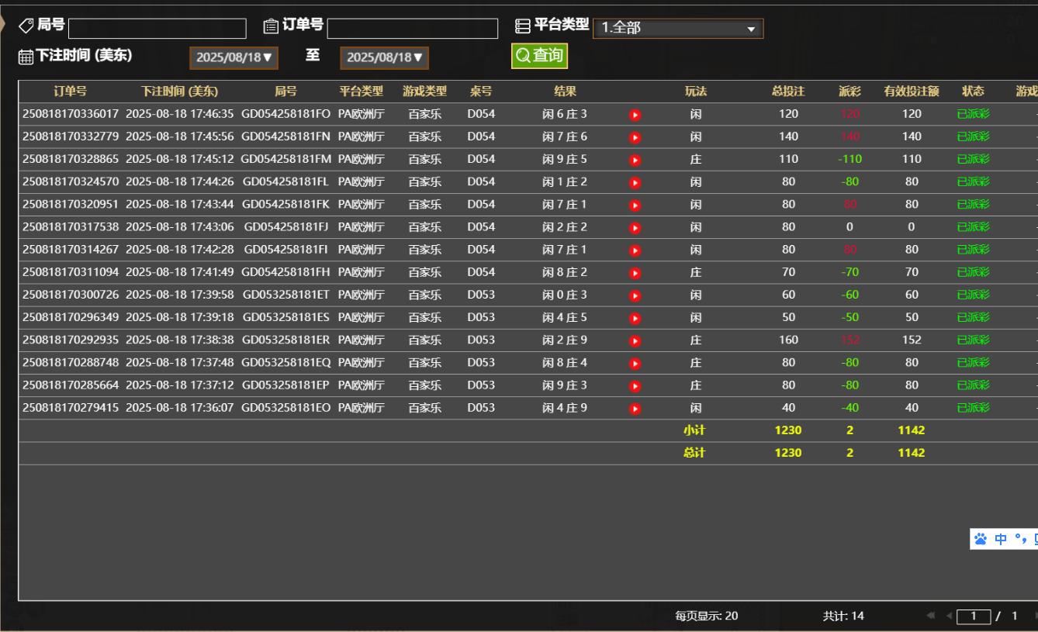Open the start date 2025/08/18 dropdown
The width and height of the screenshot is (1038, 632).
(x=234, y=57)
